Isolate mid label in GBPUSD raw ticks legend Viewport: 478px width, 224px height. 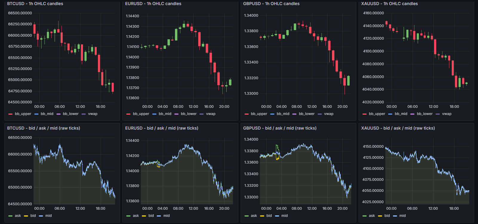pyautogui.click(x=285, y=216)
